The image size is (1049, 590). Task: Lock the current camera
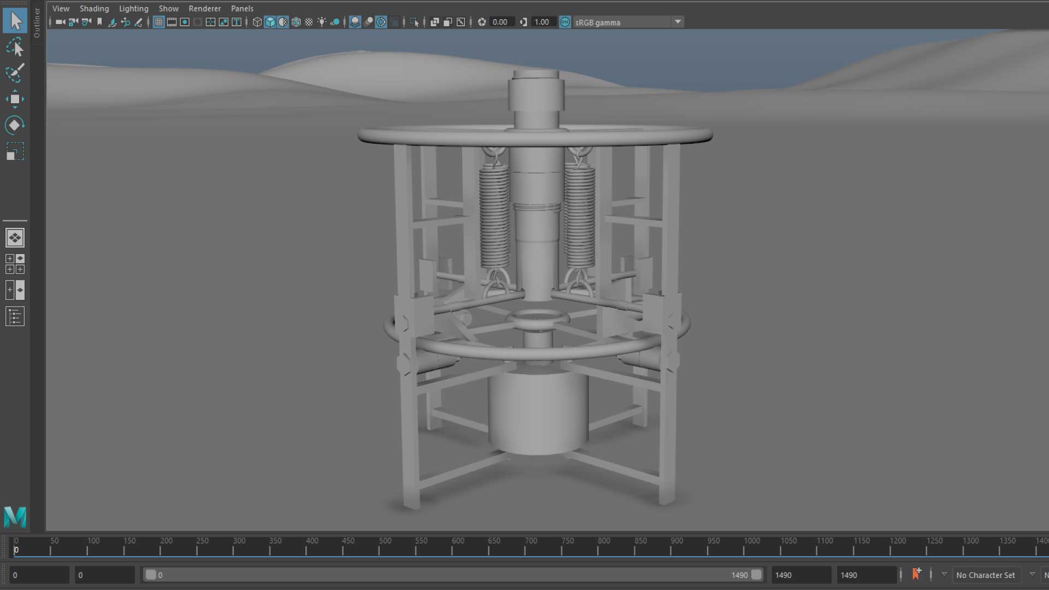(x=73, y=22)
